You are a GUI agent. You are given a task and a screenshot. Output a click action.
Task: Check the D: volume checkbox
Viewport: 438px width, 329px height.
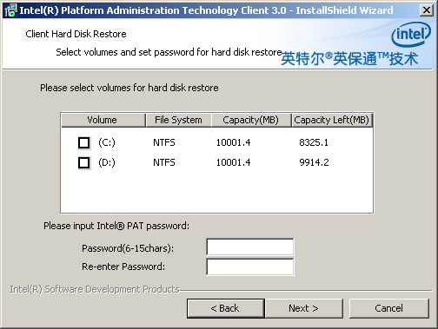tap(84, 162)
